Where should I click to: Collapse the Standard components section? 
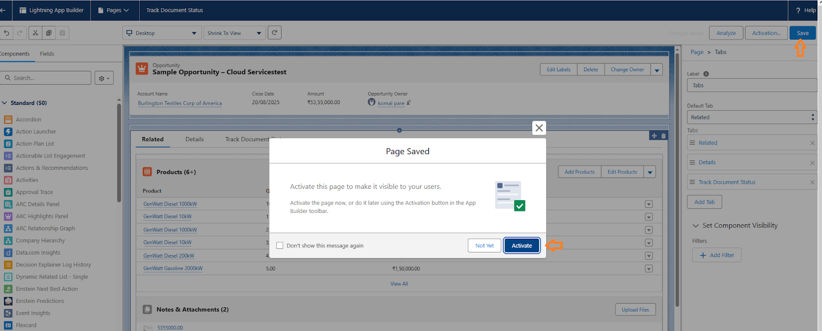pos(5,103)
